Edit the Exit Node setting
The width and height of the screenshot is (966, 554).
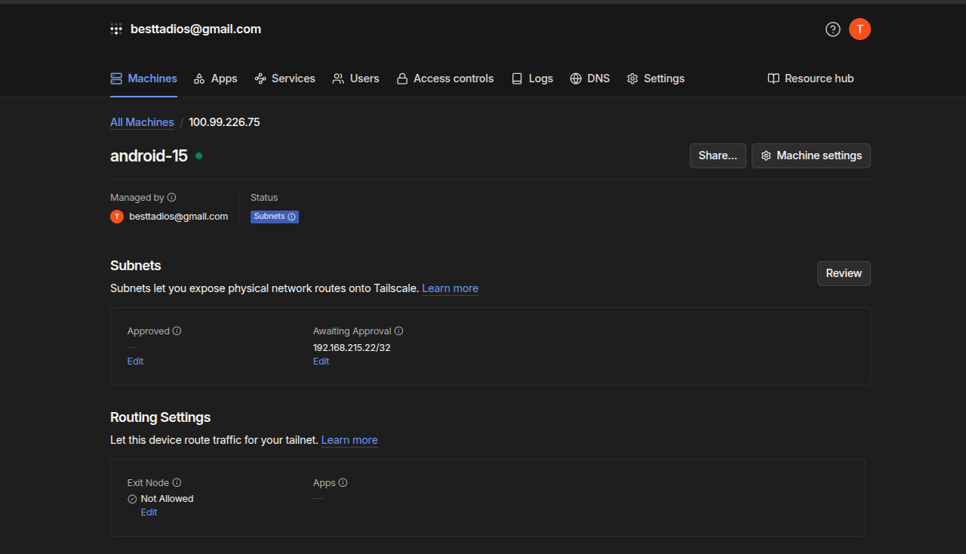point(149,512)
